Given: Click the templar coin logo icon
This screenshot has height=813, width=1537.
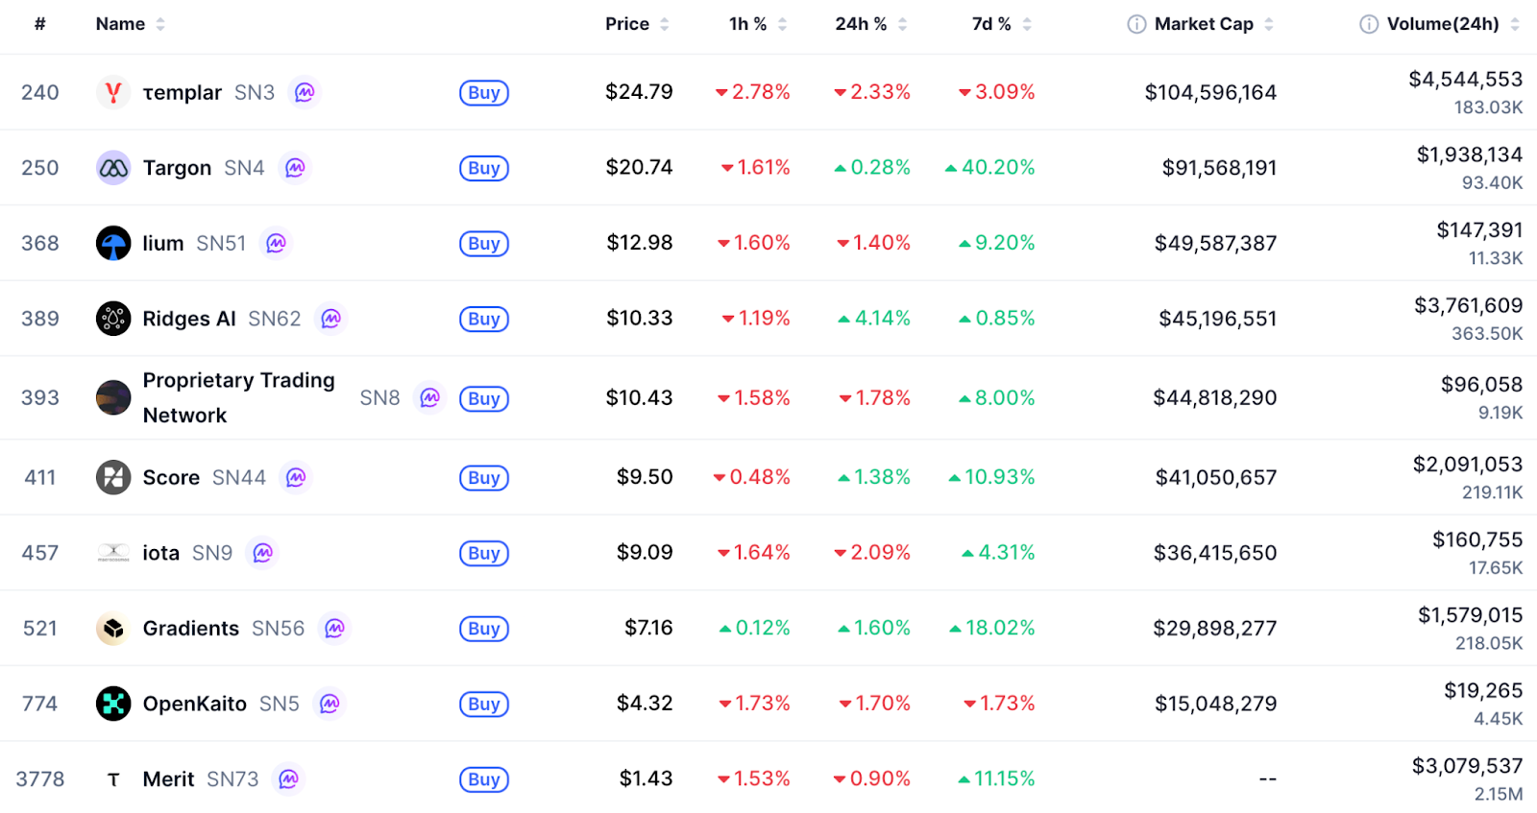Looking at the screenshot, I should [x=113, y=92].
